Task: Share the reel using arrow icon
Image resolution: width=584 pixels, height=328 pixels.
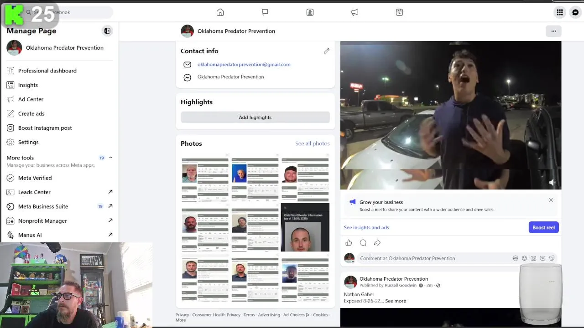Action: 377,243
